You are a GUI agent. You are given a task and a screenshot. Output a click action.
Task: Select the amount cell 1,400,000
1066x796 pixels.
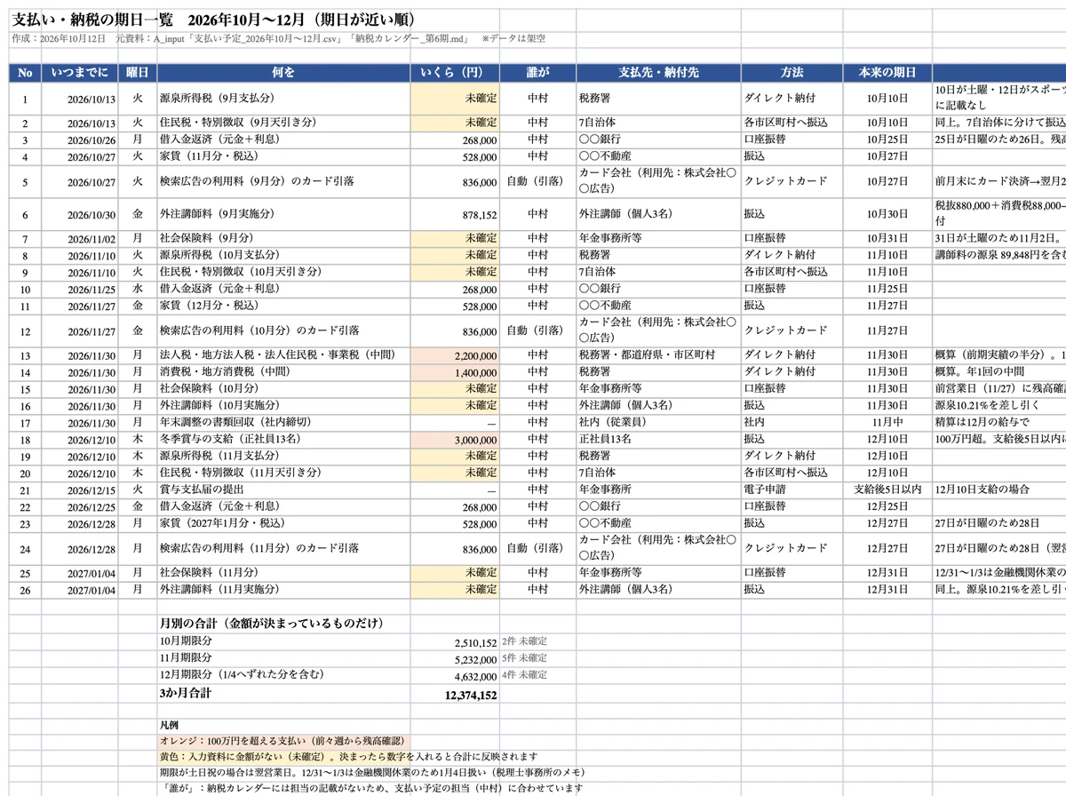point(456,372)
